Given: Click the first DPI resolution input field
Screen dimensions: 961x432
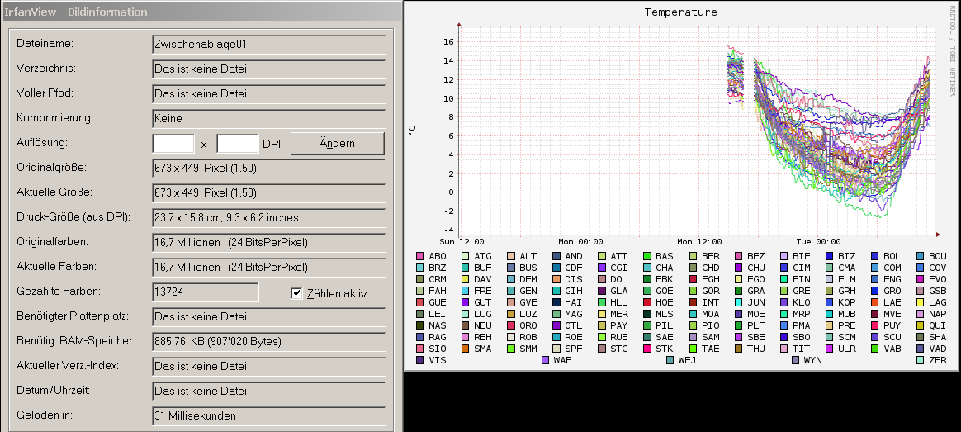Looking at the screenshot, I should (173, 144).
